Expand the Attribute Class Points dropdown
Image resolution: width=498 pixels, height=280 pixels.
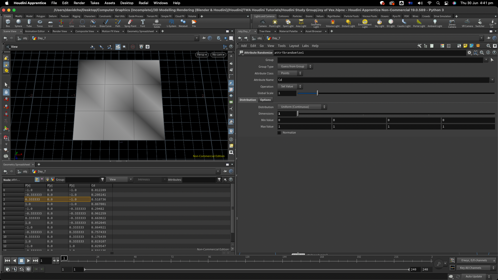point(290,73)
